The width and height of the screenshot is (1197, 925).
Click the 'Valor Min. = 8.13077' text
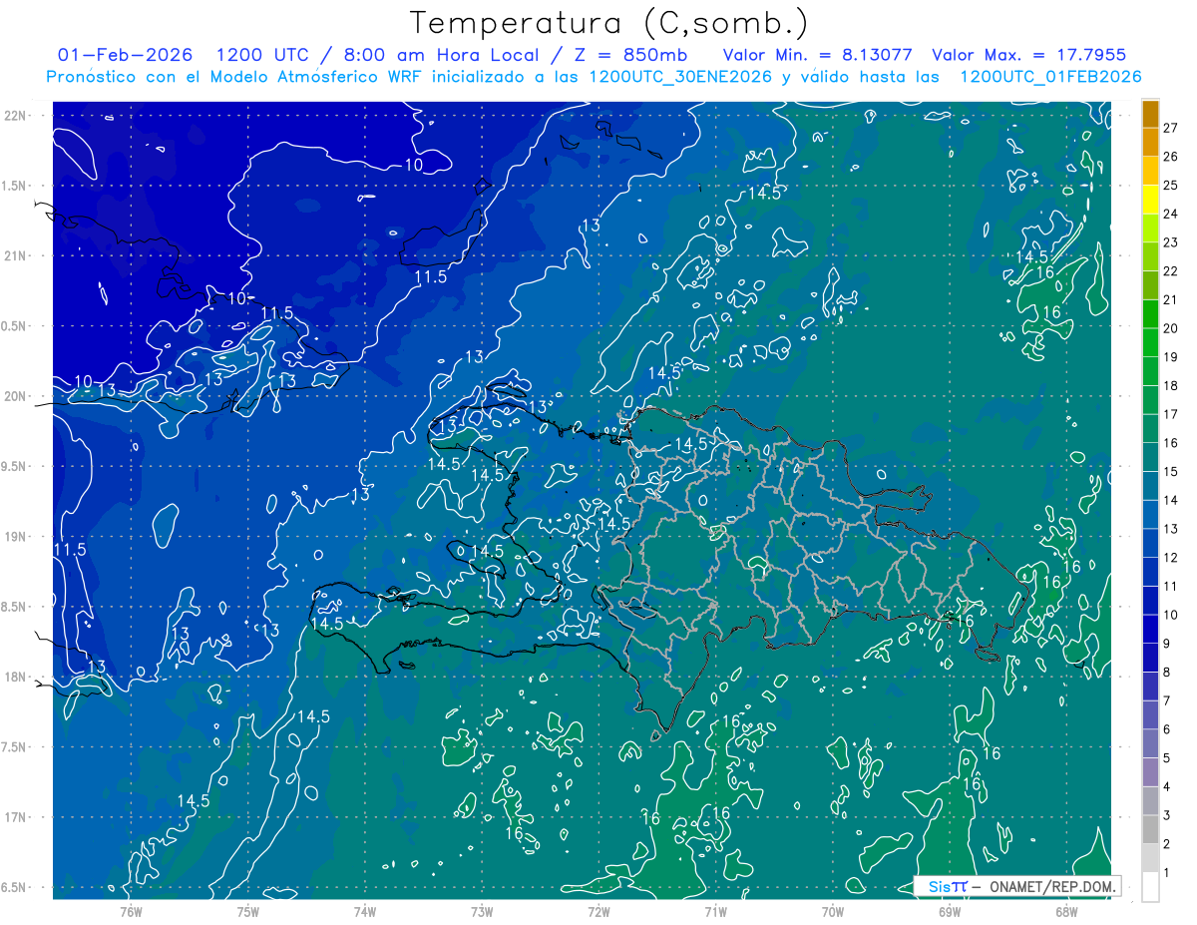(818, 55)
